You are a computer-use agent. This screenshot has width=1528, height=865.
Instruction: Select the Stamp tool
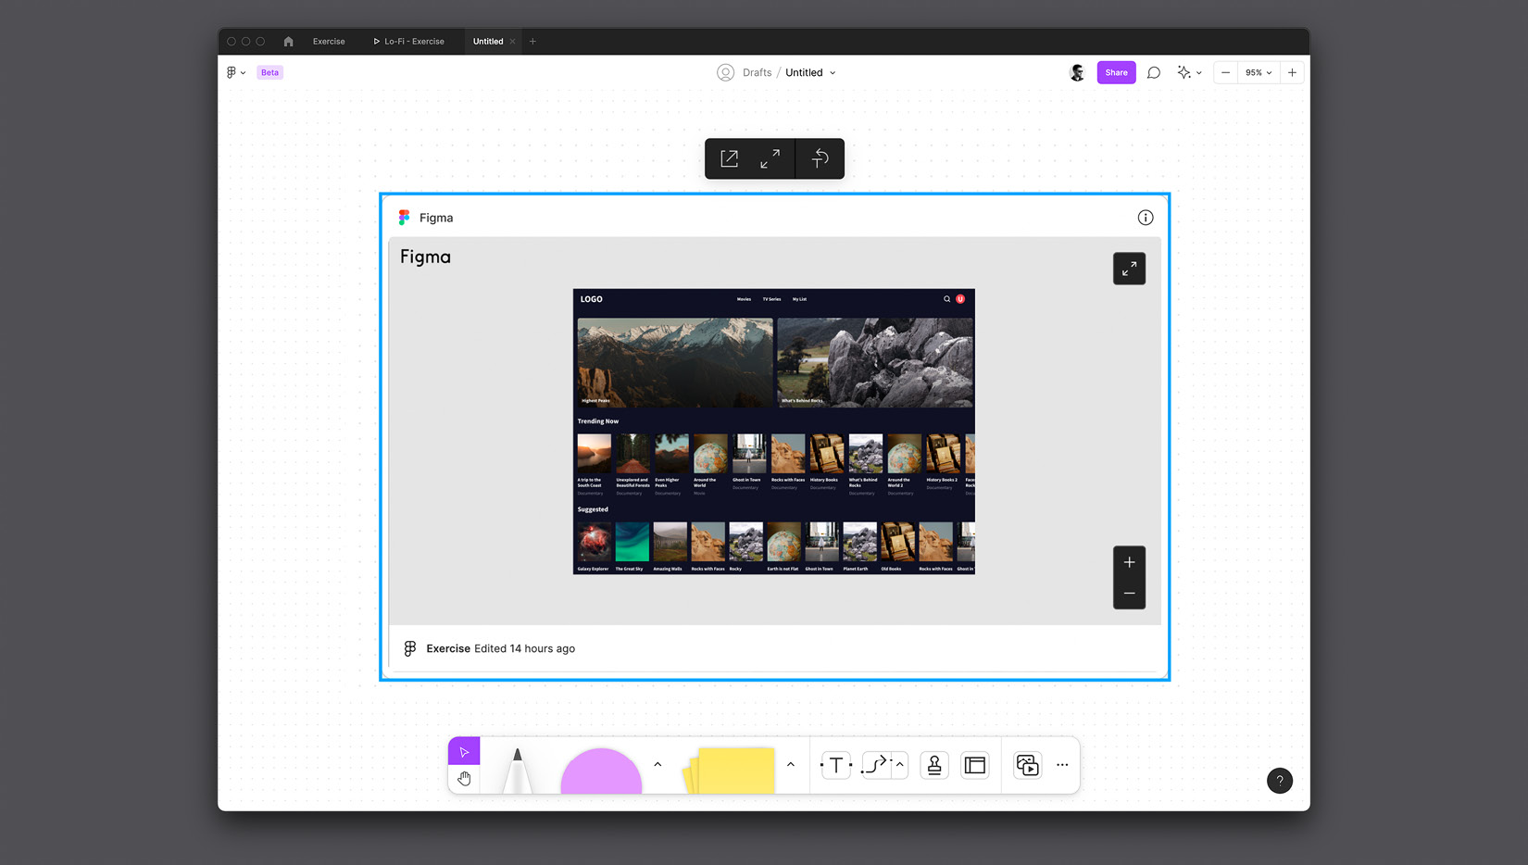click(x=933, y=765)
